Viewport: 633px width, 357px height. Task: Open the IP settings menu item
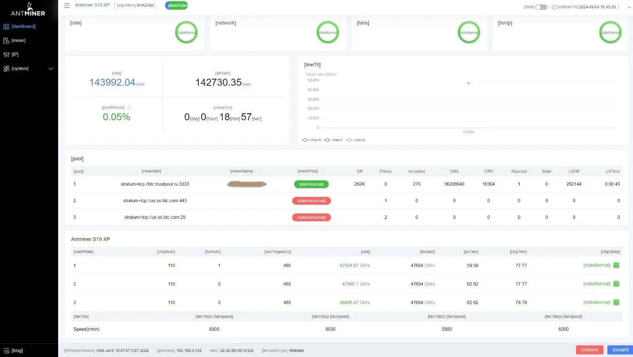[15, 54]
